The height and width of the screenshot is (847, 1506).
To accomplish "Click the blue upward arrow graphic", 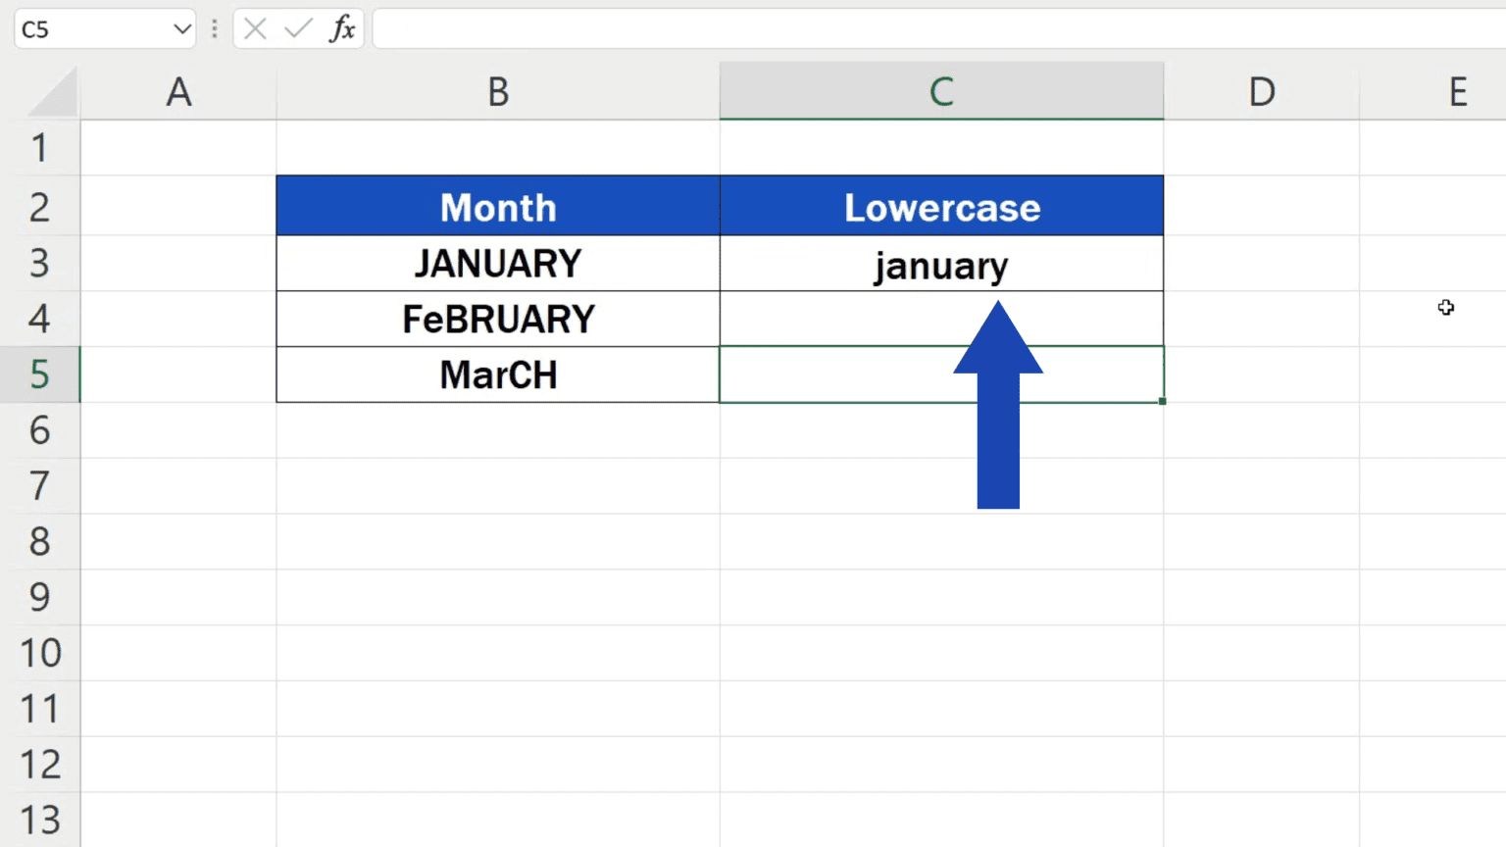I will (998, 422).
